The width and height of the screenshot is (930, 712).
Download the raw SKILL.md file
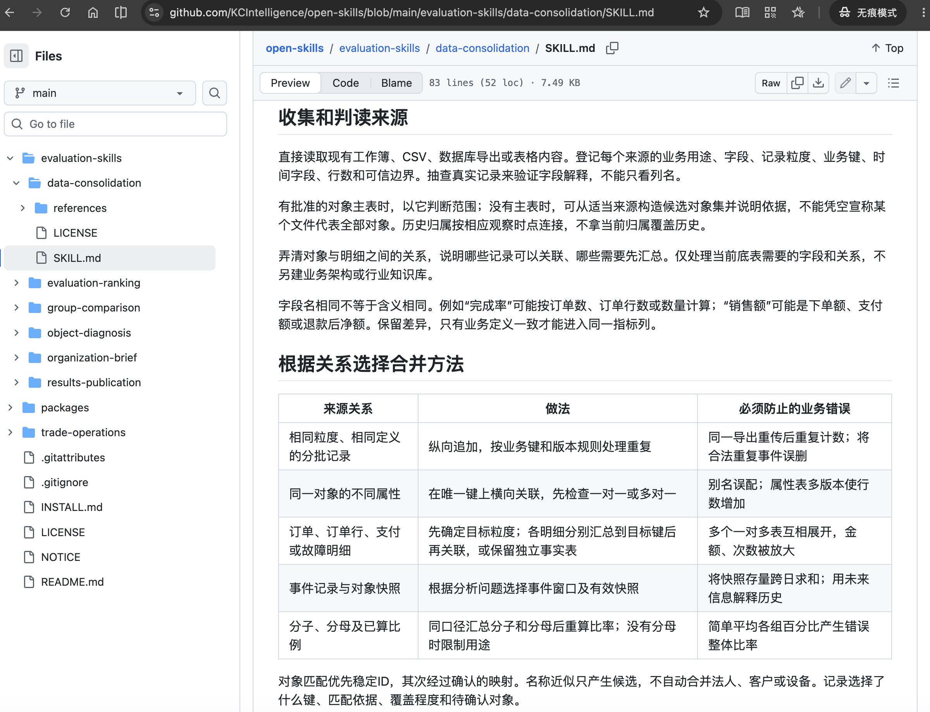click(x=818, y=83)
